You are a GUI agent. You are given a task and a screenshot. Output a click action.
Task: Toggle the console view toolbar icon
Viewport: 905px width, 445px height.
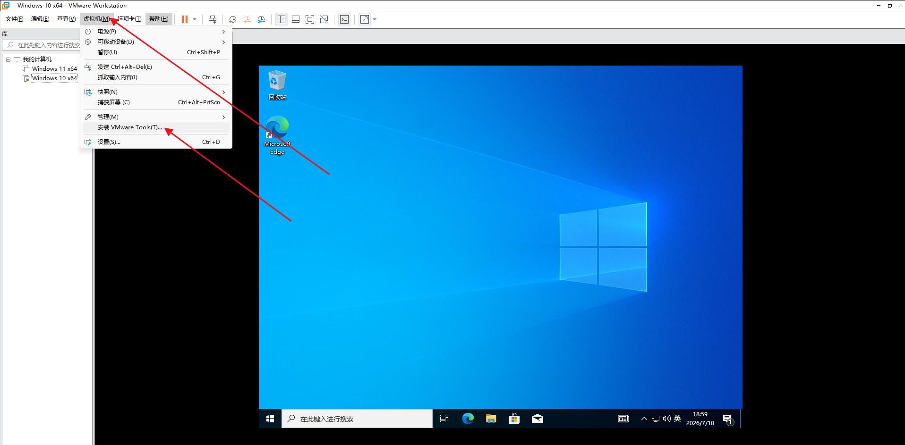coord(344,19)
